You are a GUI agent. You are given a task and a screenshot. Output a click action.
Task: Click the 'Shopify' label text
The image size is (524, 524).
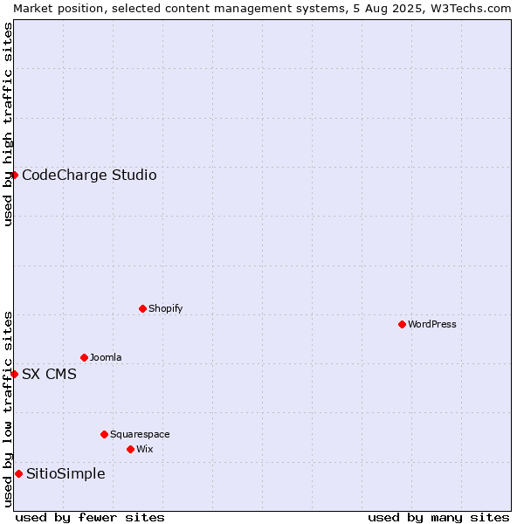[x=165, y=308]
